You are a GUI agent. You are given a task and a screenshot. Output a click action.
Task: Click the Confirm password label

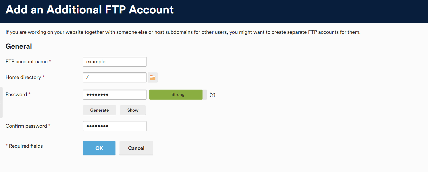[26, 126]
